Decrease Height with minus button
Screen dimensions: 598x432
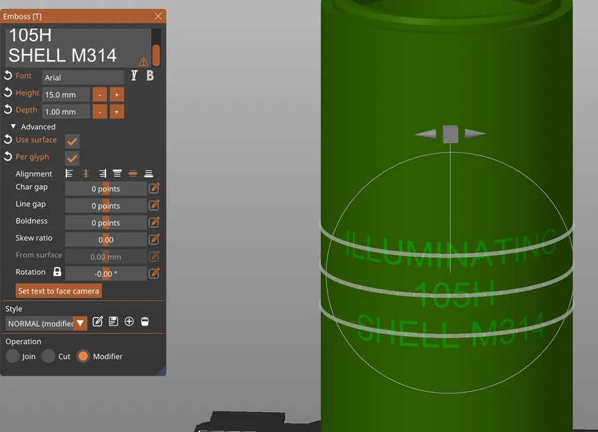100,95
